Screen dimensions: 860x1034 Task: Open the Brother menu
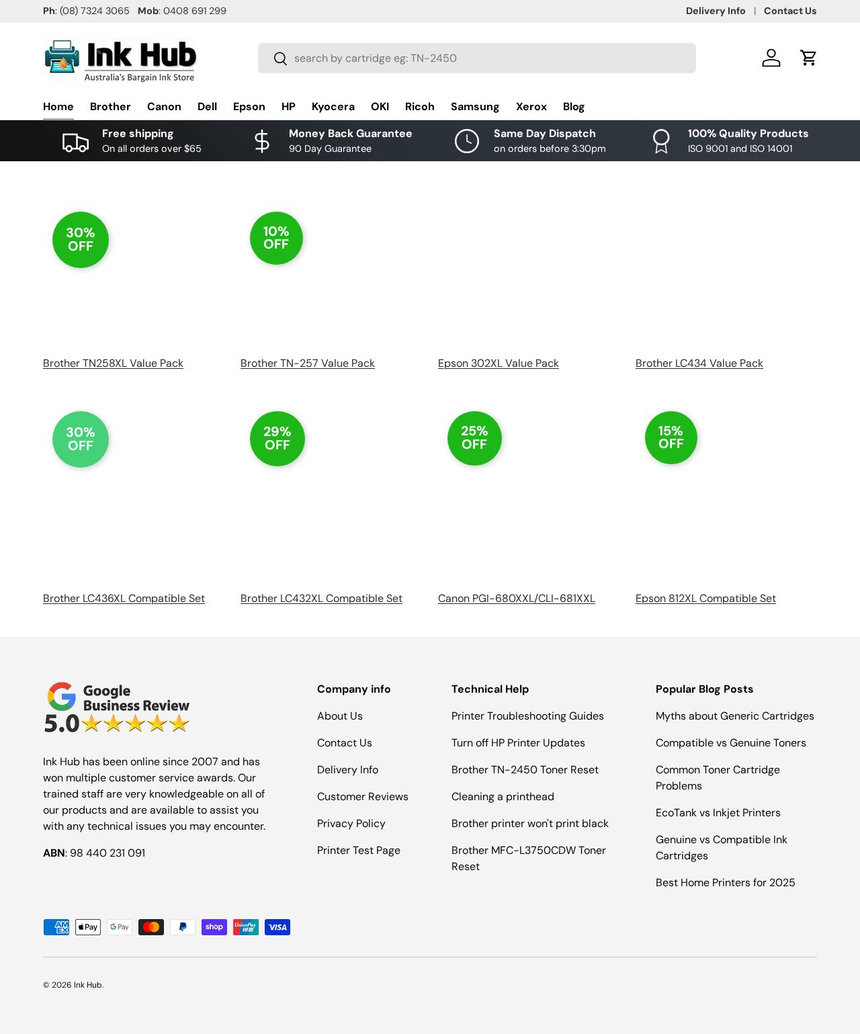(110, 107)
